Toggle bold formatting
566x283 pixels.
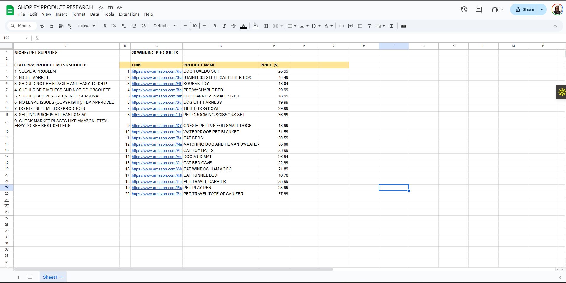[x=215, y=26]
